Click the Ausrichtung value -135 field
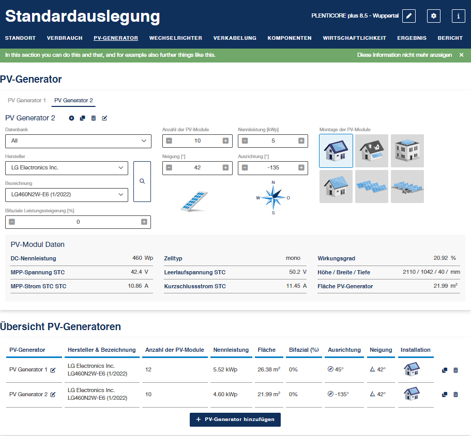 pyautogui.click(x=273, y=167)
